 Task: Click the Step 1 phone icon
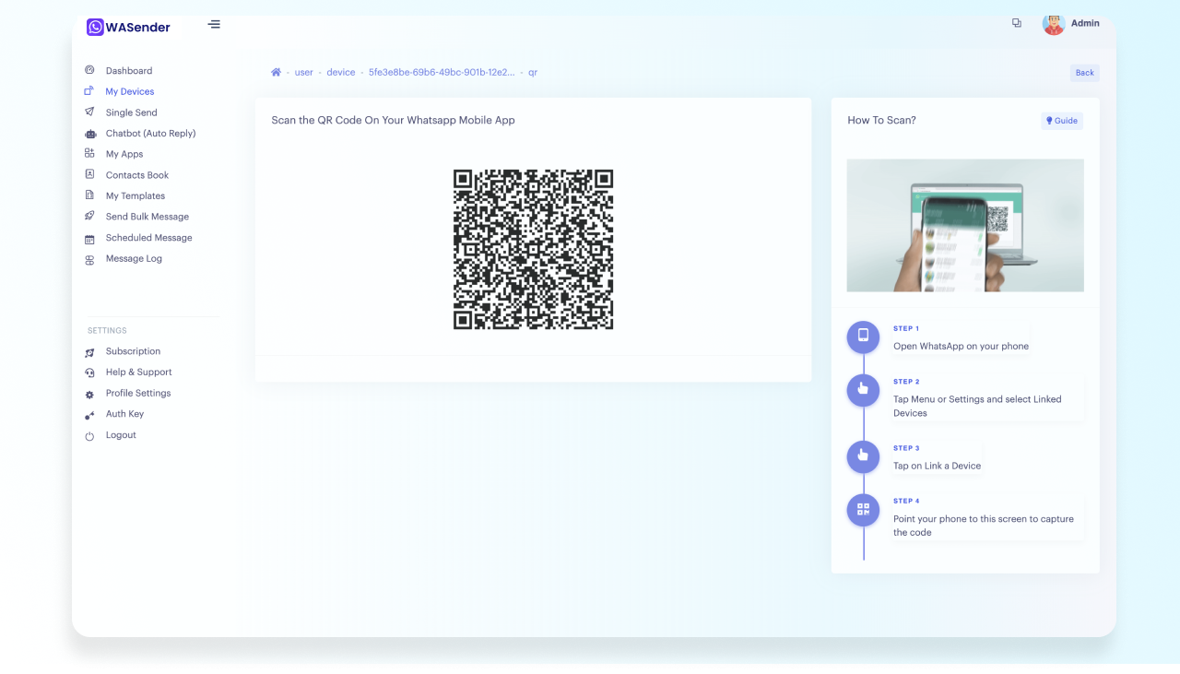tap(863, 336)
